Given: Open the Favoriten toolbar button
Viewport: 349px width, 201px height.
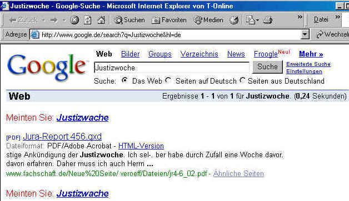Looking at the screenshot, I should (169, 20).
